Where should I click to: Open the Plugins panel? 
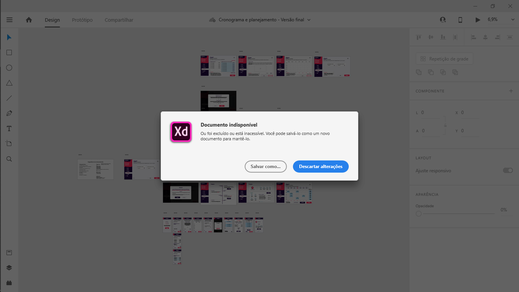(9, 282)
